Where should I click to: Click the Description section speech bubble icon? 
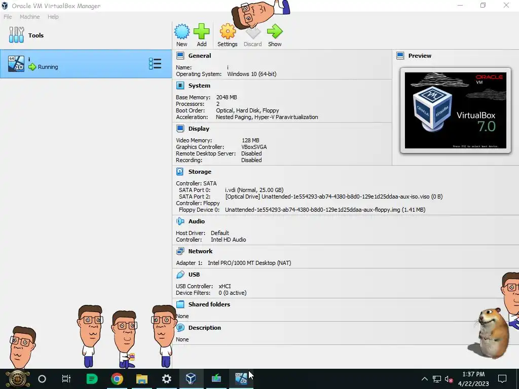pos(180,328)
